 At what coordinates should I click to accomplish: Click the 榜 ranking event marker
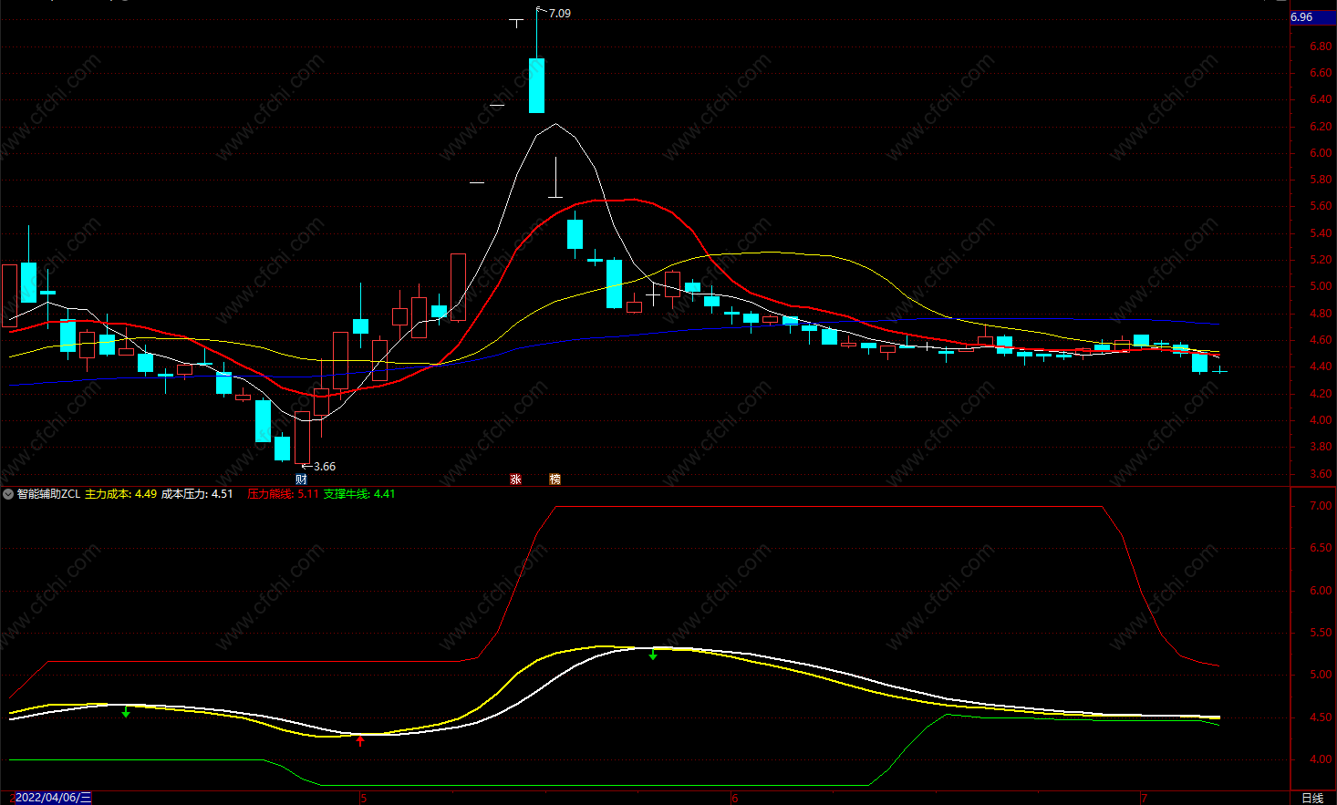point(554,480)
